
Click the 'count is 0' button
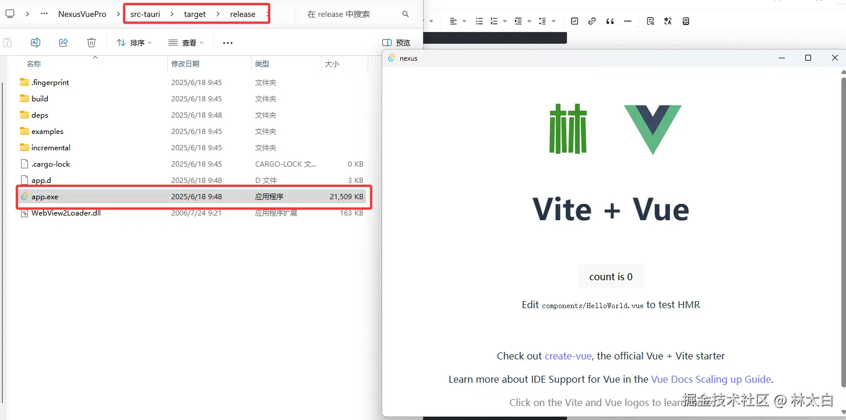pyautogui.click(x=611, y=277)
